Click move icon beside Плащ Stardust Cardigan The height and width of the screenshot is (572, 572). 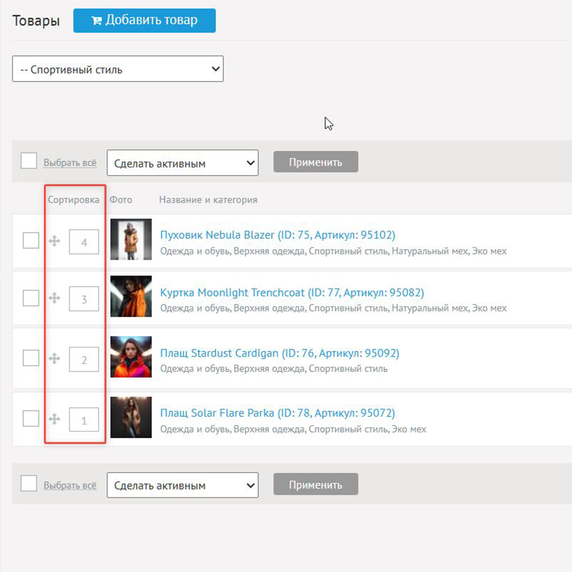54,359
